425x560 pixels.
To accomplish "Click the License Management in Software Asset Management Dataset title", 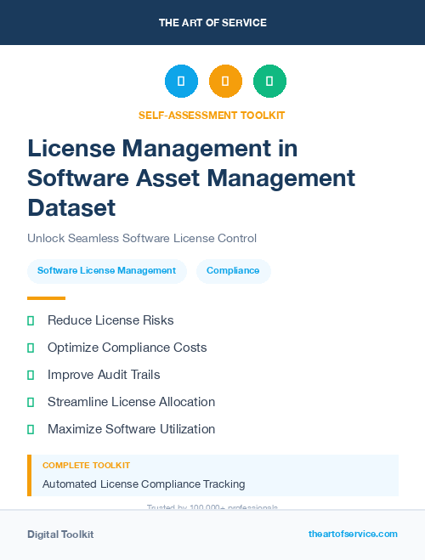I will pyautogui.click(x=191, y=178).
